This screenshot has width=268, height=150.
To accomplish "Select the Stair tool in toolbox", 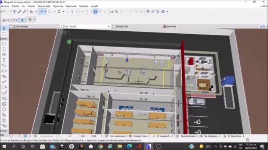I will [4, 77].
